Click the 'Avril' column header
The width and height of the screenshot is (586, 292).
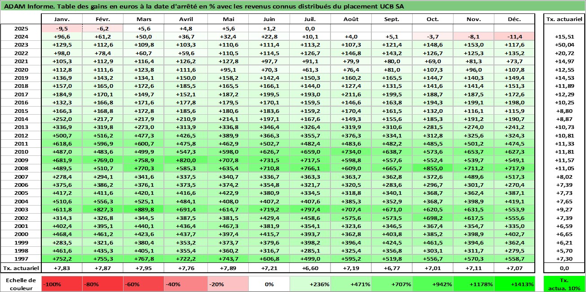point(185,19)
